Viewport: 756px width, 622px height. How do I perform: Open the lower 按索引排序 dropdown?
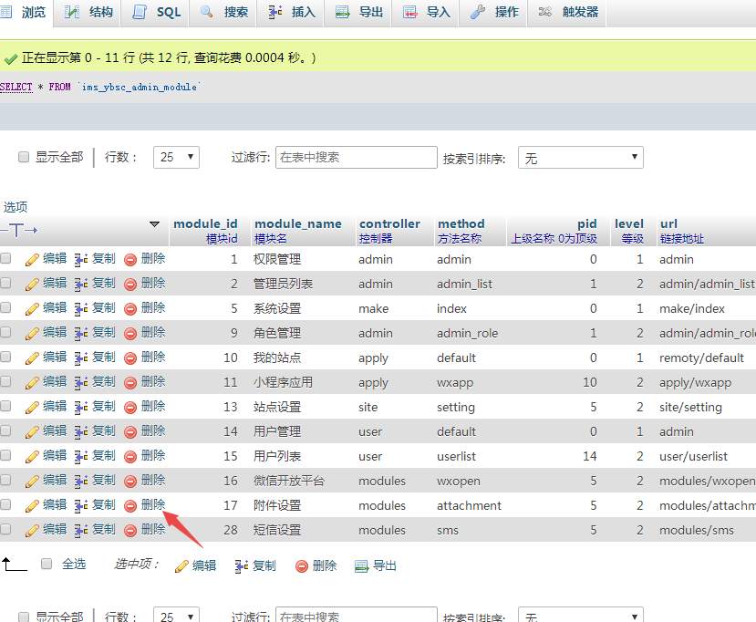pos(581,615)
